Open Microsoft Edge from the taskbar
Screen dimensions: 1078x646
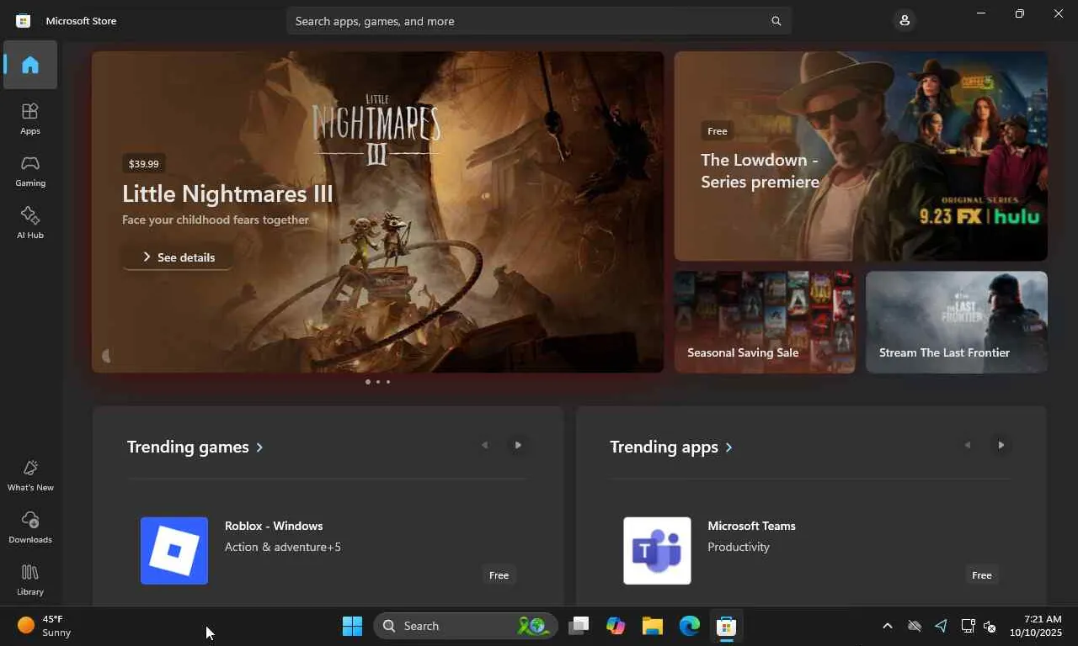[x=690, y=626]
